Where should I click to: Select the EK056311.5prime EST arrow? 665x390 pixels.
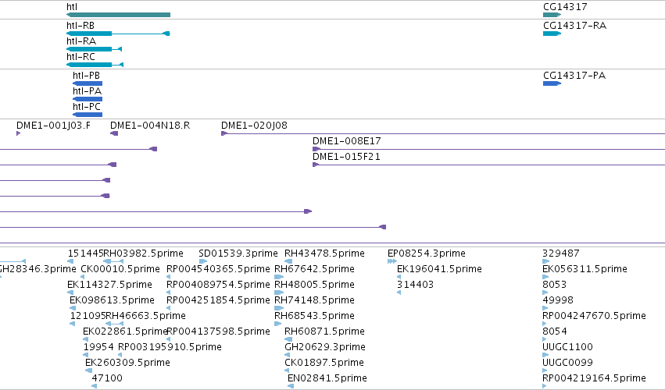pyautogui.click(x=545, y=277)
